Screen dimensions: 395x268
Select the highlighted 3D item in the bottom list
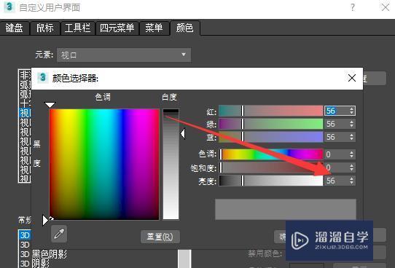[25, 235]
